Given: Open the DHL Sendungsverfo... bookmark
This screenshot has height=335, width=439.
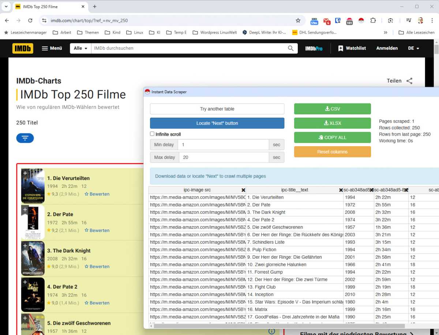Looking at the screenshot, I should (314, 33).
